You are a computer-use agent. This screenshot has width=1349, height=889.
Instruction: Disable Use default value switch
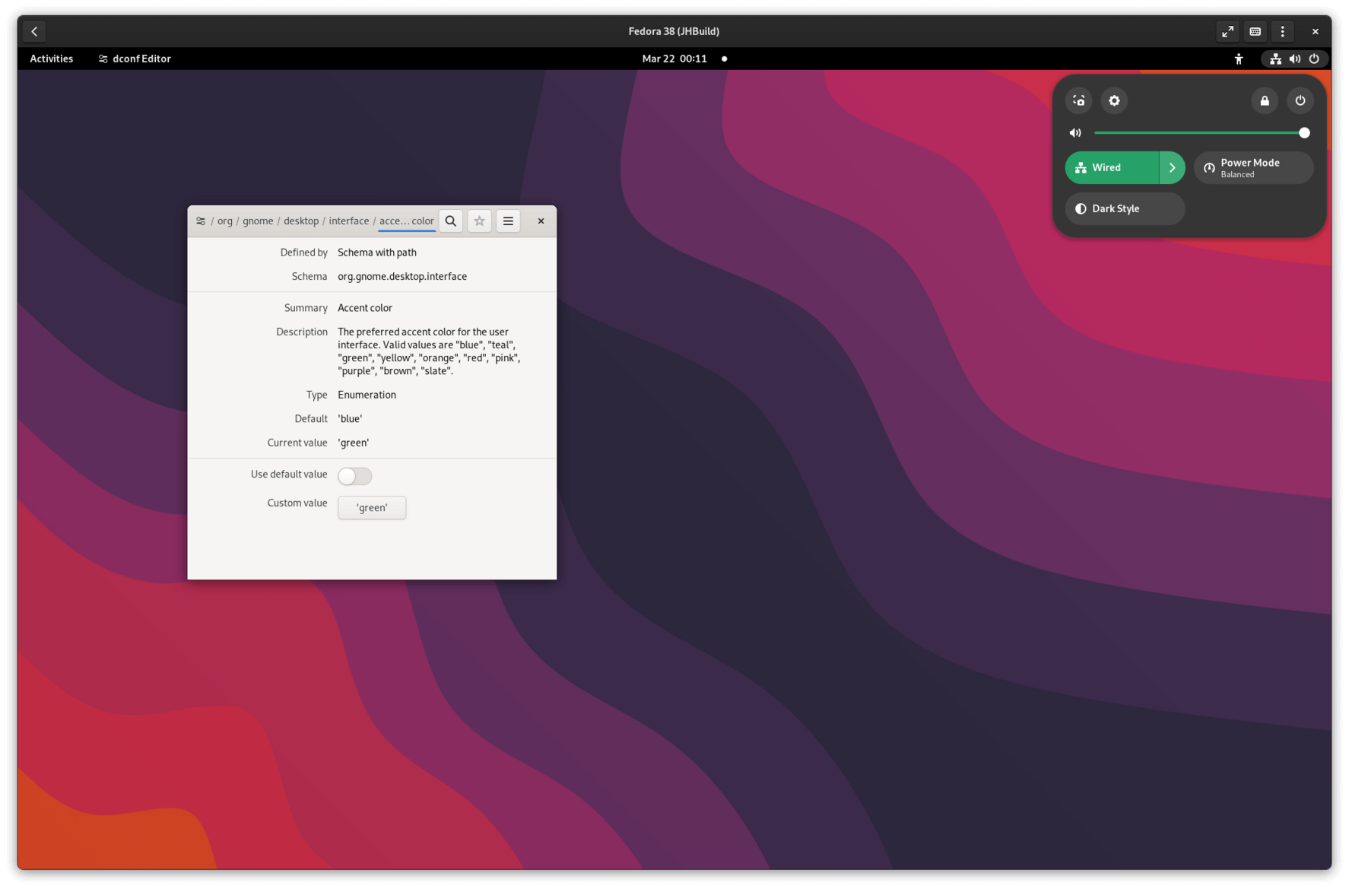click(x=354, y=475)
